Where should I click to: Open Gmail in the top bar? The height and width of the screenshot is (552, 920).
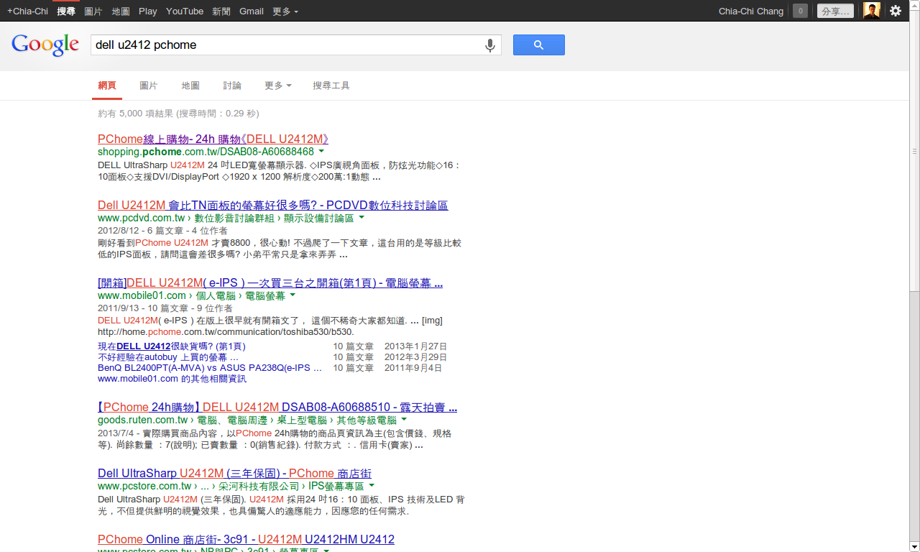coord(252,11)
